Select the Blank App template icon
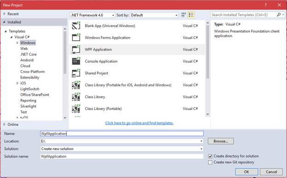 pos(76,26)
